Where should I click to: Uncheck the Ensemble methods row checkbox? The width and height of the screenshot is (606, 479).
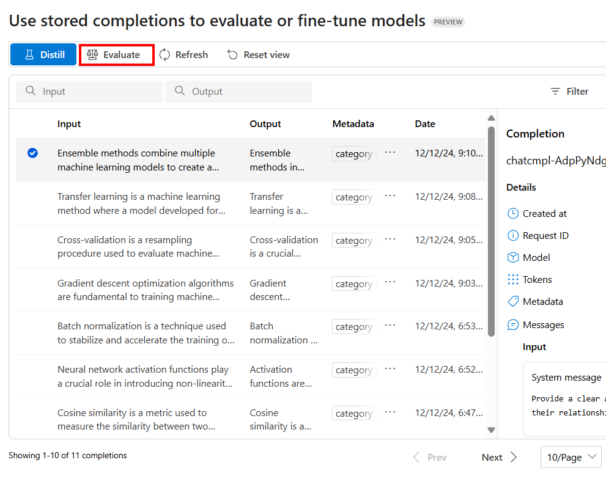click(32, 153)
